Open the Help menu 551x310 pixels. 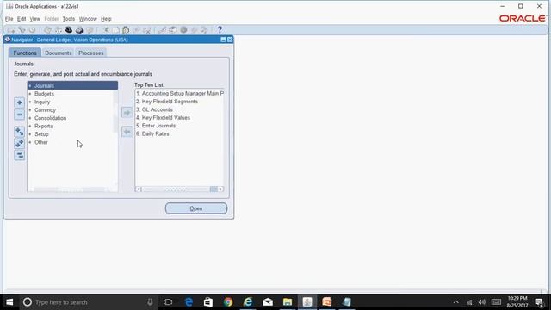(x=106, y=19)
